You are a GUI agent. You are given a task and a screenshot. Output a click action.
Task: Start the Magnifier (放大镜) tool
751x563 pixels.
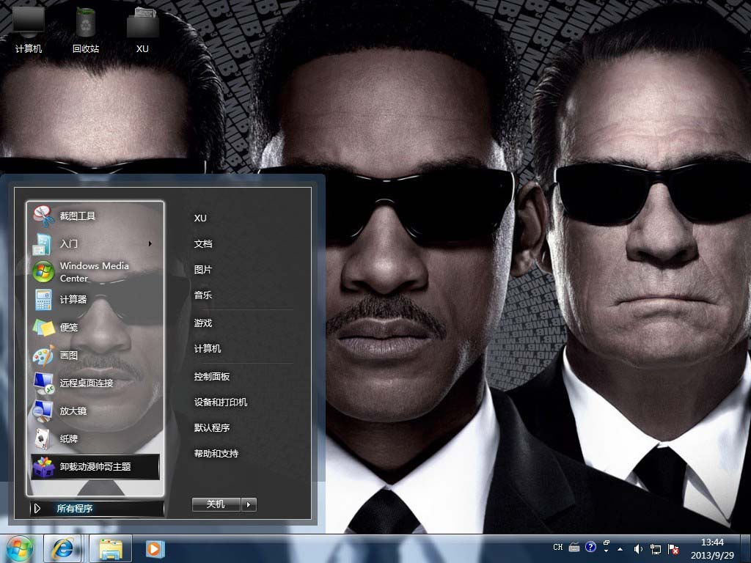(73, 411)
